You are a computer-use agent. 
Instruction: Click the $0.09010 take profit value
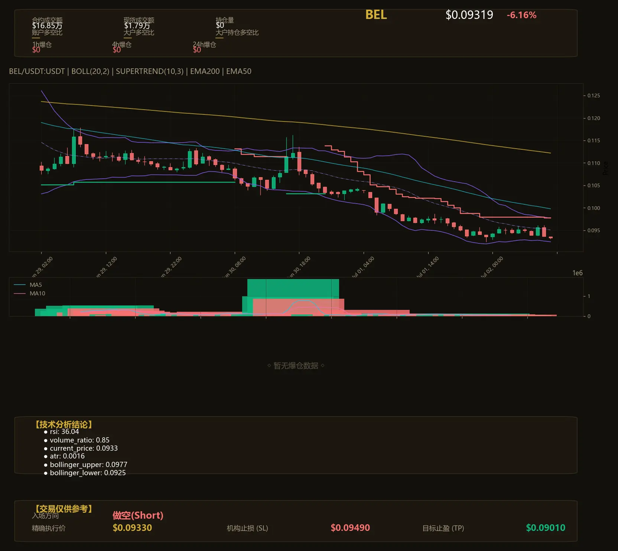coord(546,528)
